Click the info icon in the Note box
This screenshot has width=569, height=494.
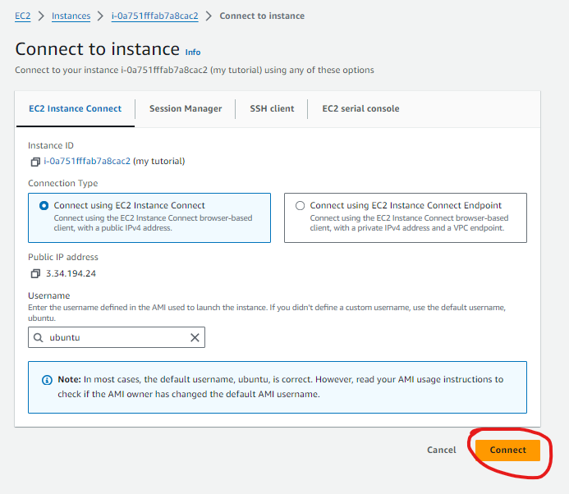[47, 380]
